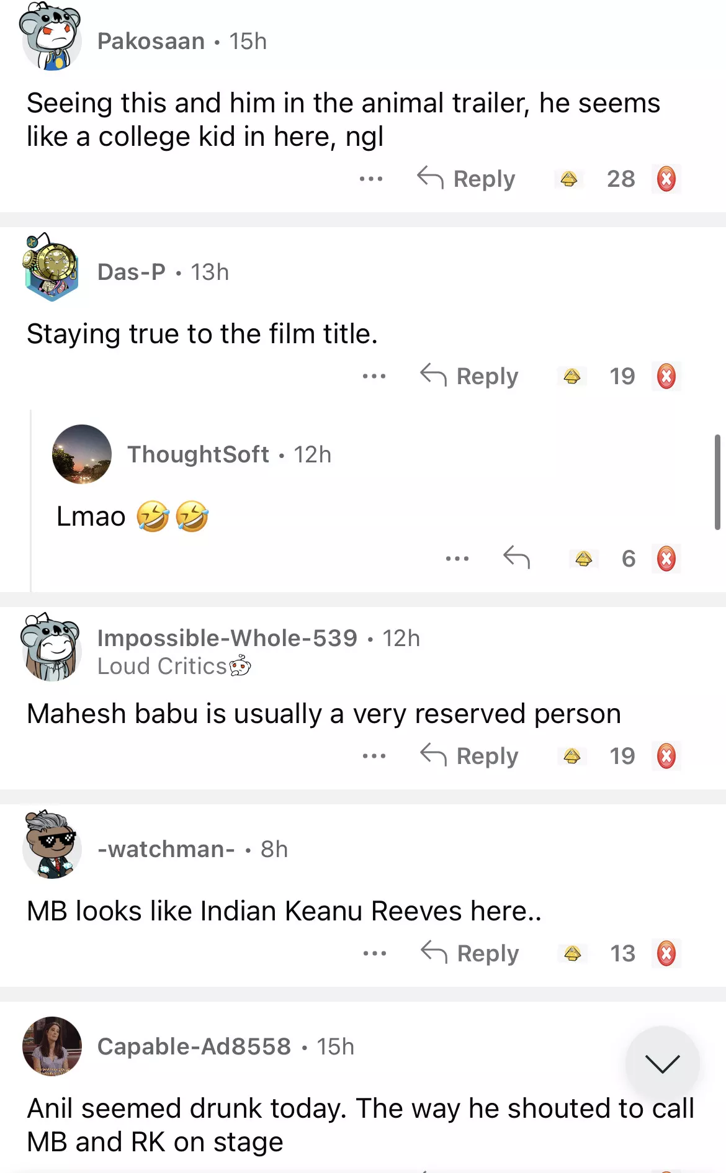Downvote -watchman-'s Keanu Reeves comment
This screenshot has width=726, height=1173.
pyautogui.click(x=666, y=953)
